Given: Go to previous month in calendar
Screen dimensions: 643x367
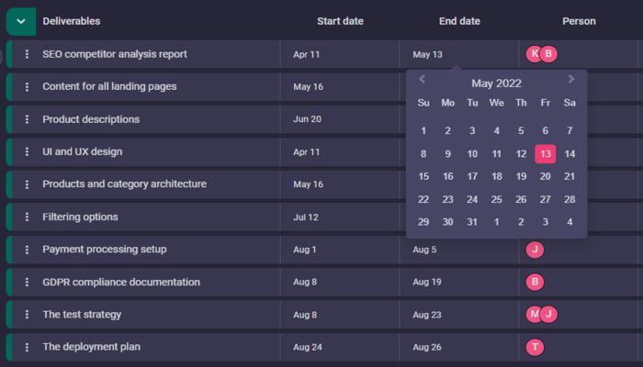Looking at the screenshot, I should click(423, 80).
